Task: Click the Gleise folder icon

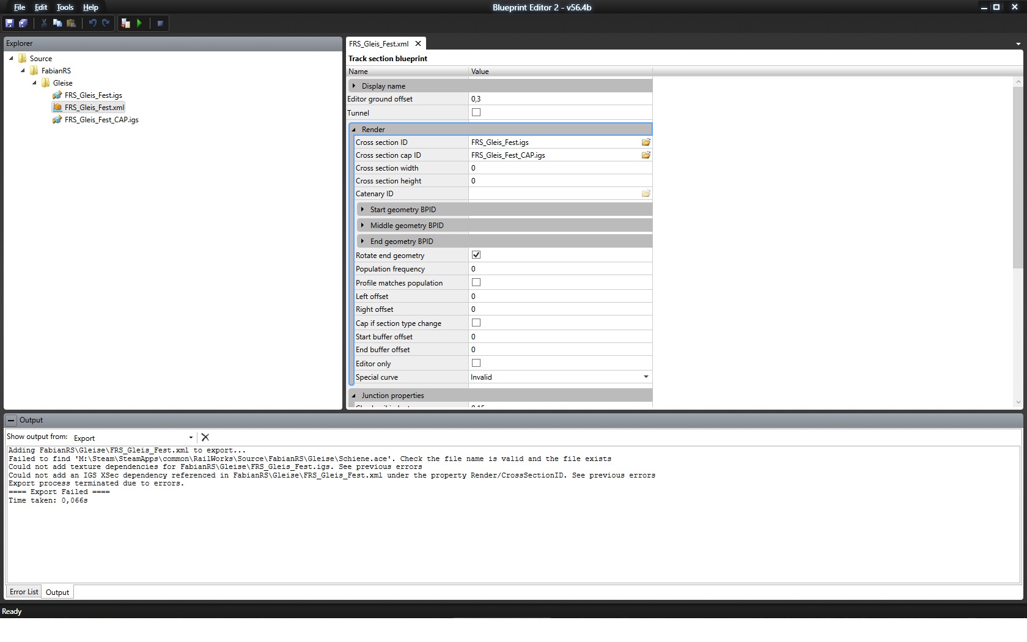Action: point(46,83)
